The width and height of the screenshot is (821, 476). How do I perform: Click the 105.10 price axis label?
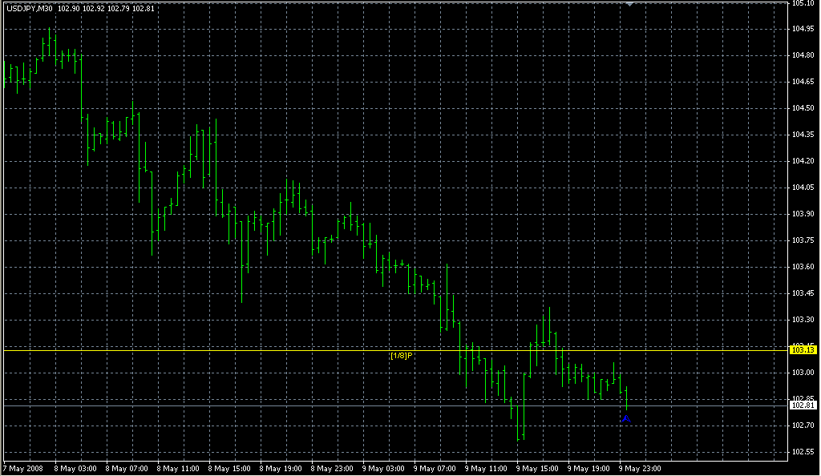point(803,4)
